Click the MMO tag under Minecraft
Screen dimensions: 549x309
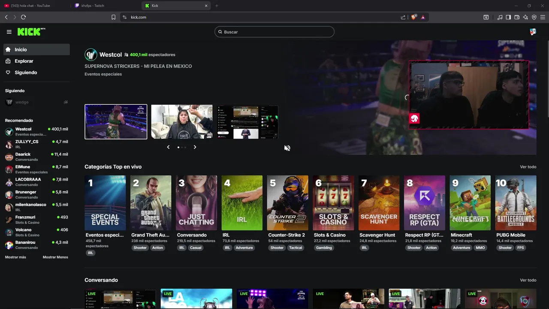click(480, 248)
